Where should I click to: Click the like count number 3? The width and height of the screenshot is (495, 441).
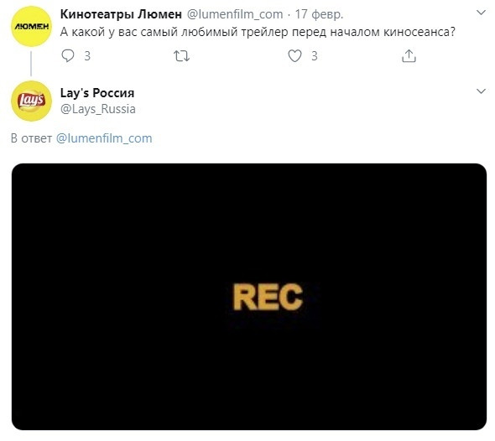coord(314,56)
